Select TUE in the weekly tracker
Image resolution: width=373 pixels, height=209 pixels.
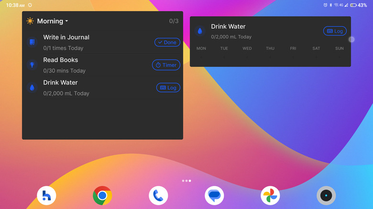[224, 49]
